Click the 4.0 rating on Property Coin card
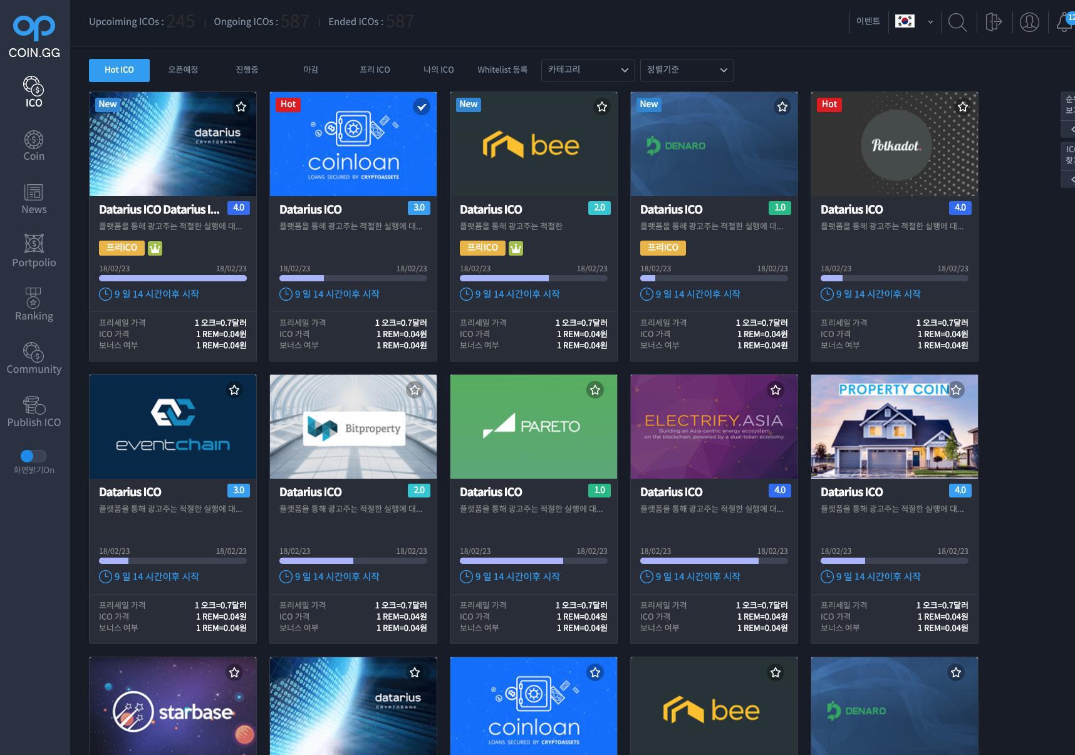Viewport: 1075px width, 755px height. (x=960, y=490)
